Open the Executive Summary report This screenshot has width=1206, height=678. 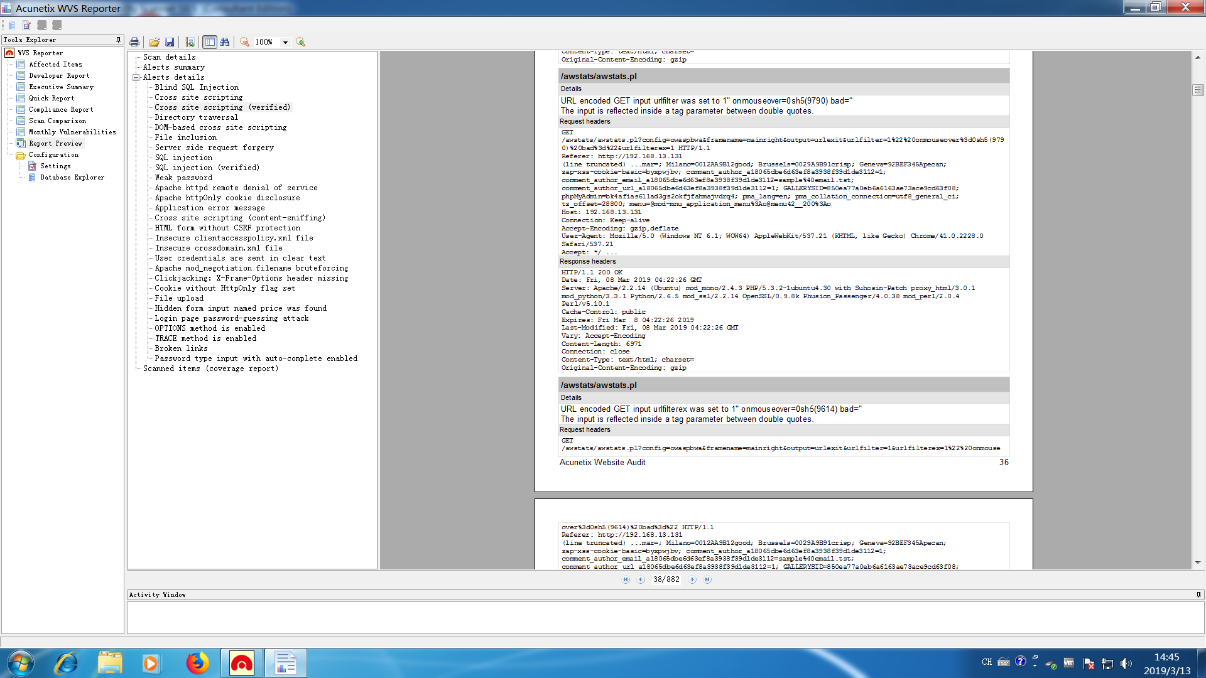[x=61, y=87]
